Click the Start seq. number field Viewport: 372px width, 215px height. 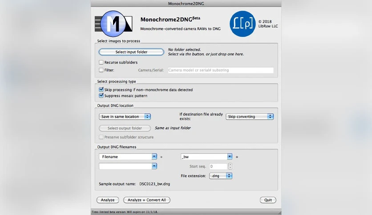218,166
